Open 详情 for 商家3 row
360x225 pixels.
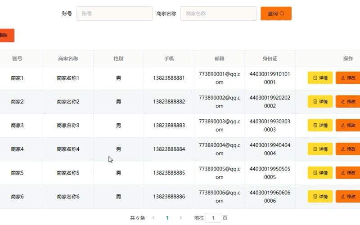(320, 126)
